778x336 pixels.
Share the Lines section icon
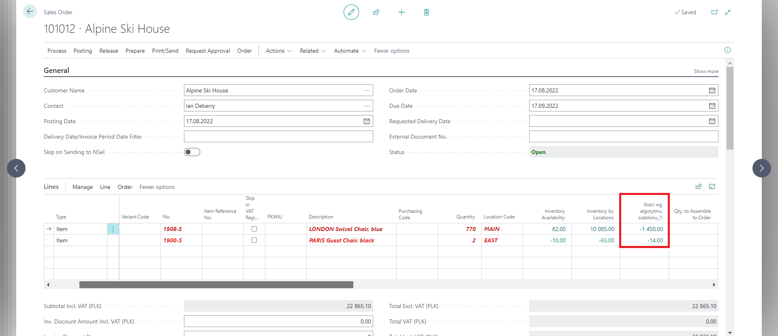[x=699, y=186]
